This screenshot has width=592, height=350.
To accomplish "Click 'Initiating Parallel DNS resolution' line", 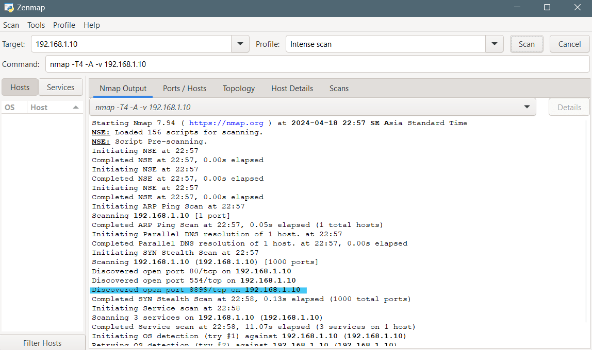I will click(x=217, y=234).
